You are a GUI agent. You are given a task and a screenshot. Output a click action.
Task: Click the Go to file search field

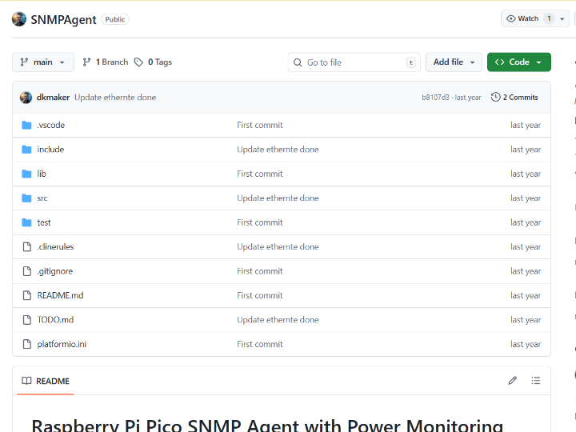[x=354, y=62]
